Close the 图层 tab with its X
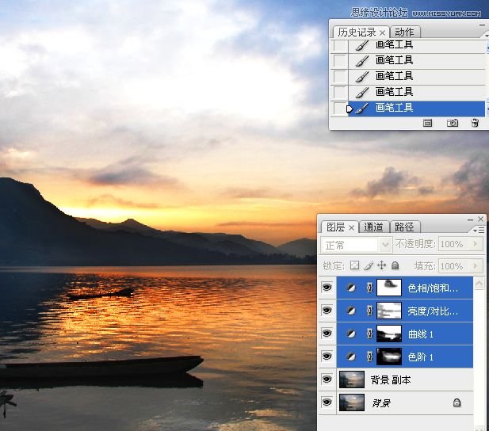The image size is (489, 431). coord(351,228)
